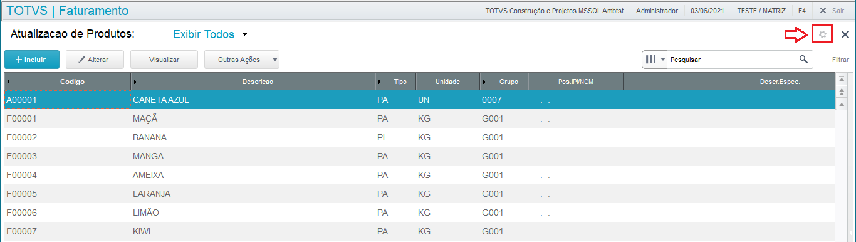Click the magnifying glass search icon
Viewport: 856px width, 242px height.
pos(803,60)
